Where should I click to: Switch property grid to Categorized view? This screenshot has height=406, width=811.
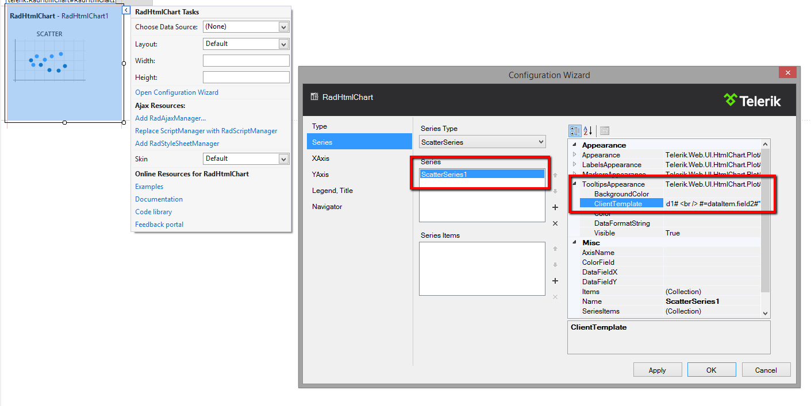click(x=575, y=130)
